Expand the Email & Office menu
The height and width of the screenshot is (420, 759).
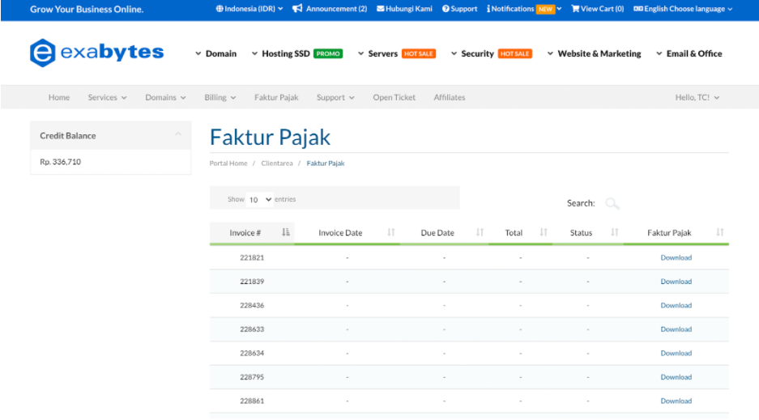pyautogui.click(x=689, y=53)
